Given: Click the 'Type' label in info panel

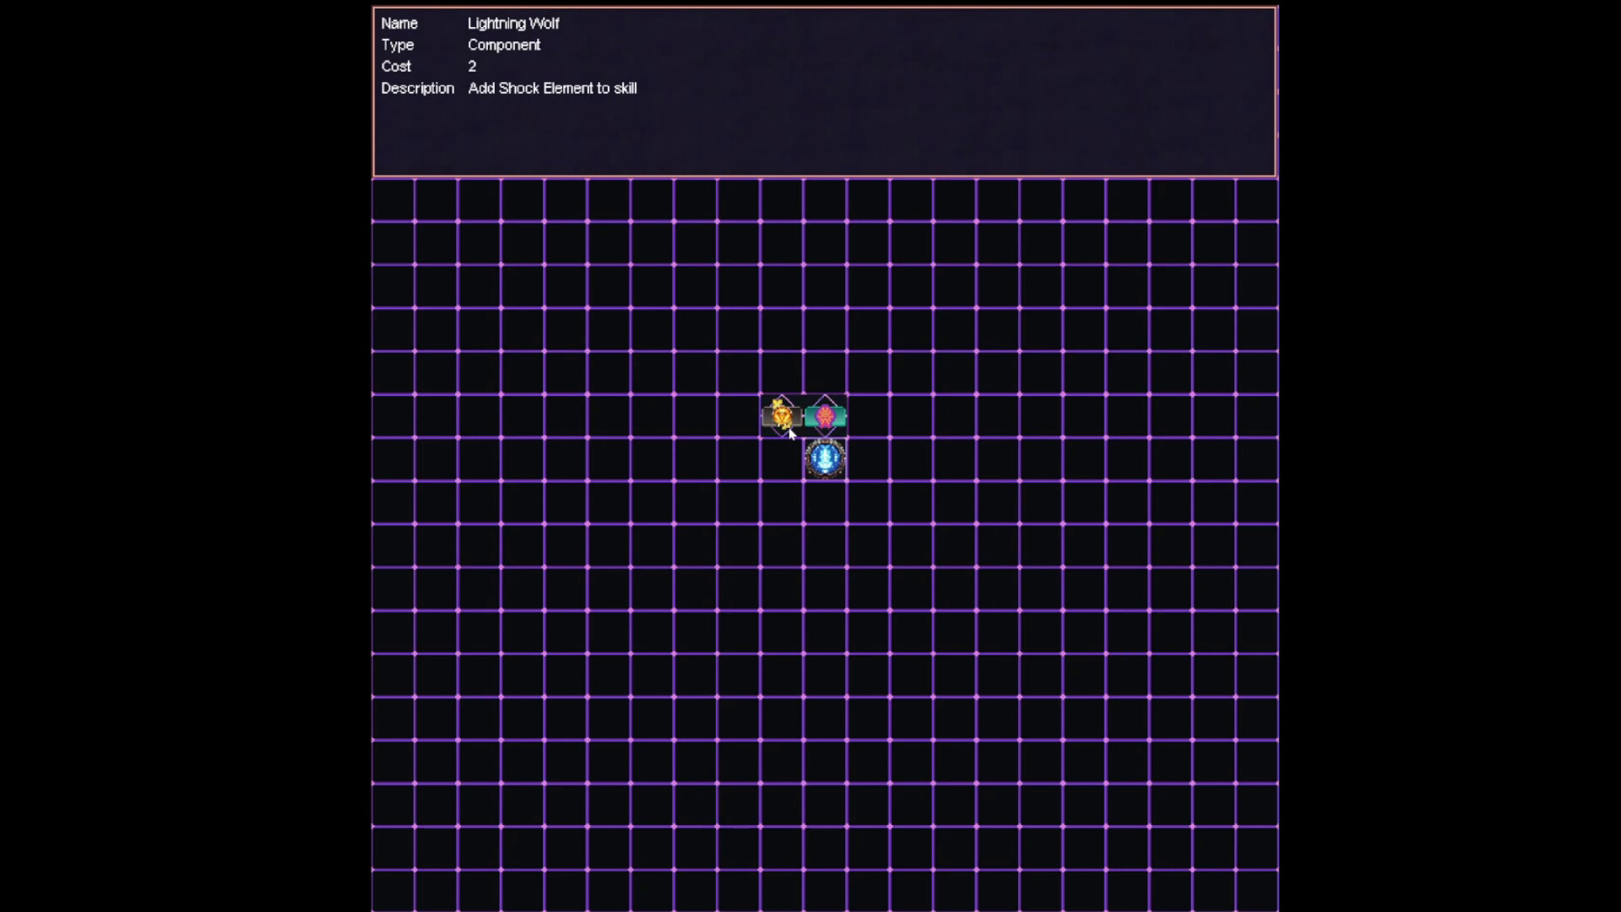Looking at the screenshot, I should click(397, 45).
